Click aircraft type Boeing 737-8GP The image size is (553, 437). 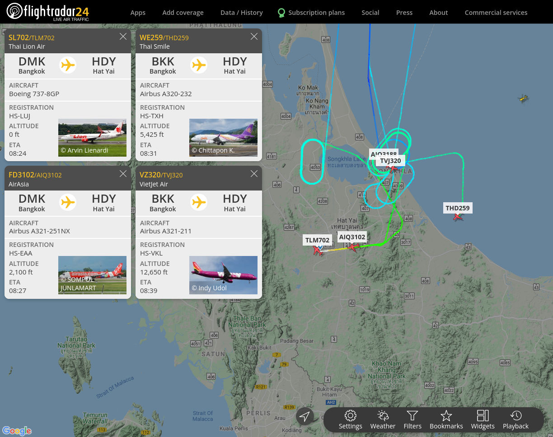34,94
